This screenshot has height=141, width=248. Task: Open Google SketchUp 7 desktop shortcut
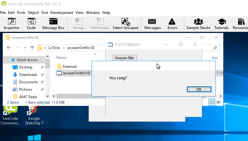(34, 114)
